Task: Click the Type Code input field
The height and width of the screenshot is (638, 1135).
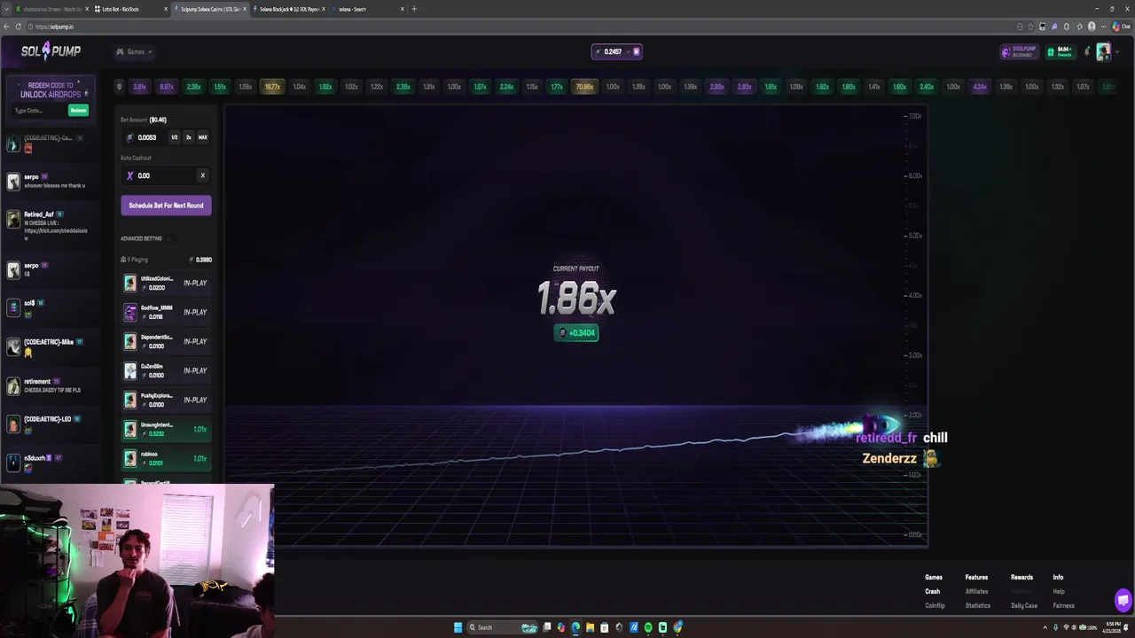Action: click(37, 111)
